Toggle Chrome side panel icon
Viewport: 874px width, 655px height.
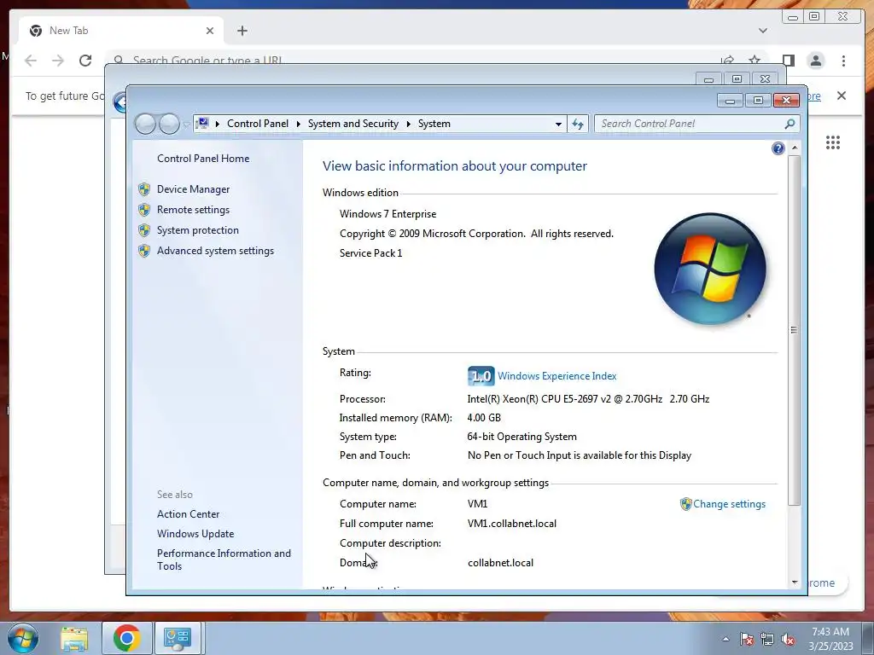coord(788,61)
